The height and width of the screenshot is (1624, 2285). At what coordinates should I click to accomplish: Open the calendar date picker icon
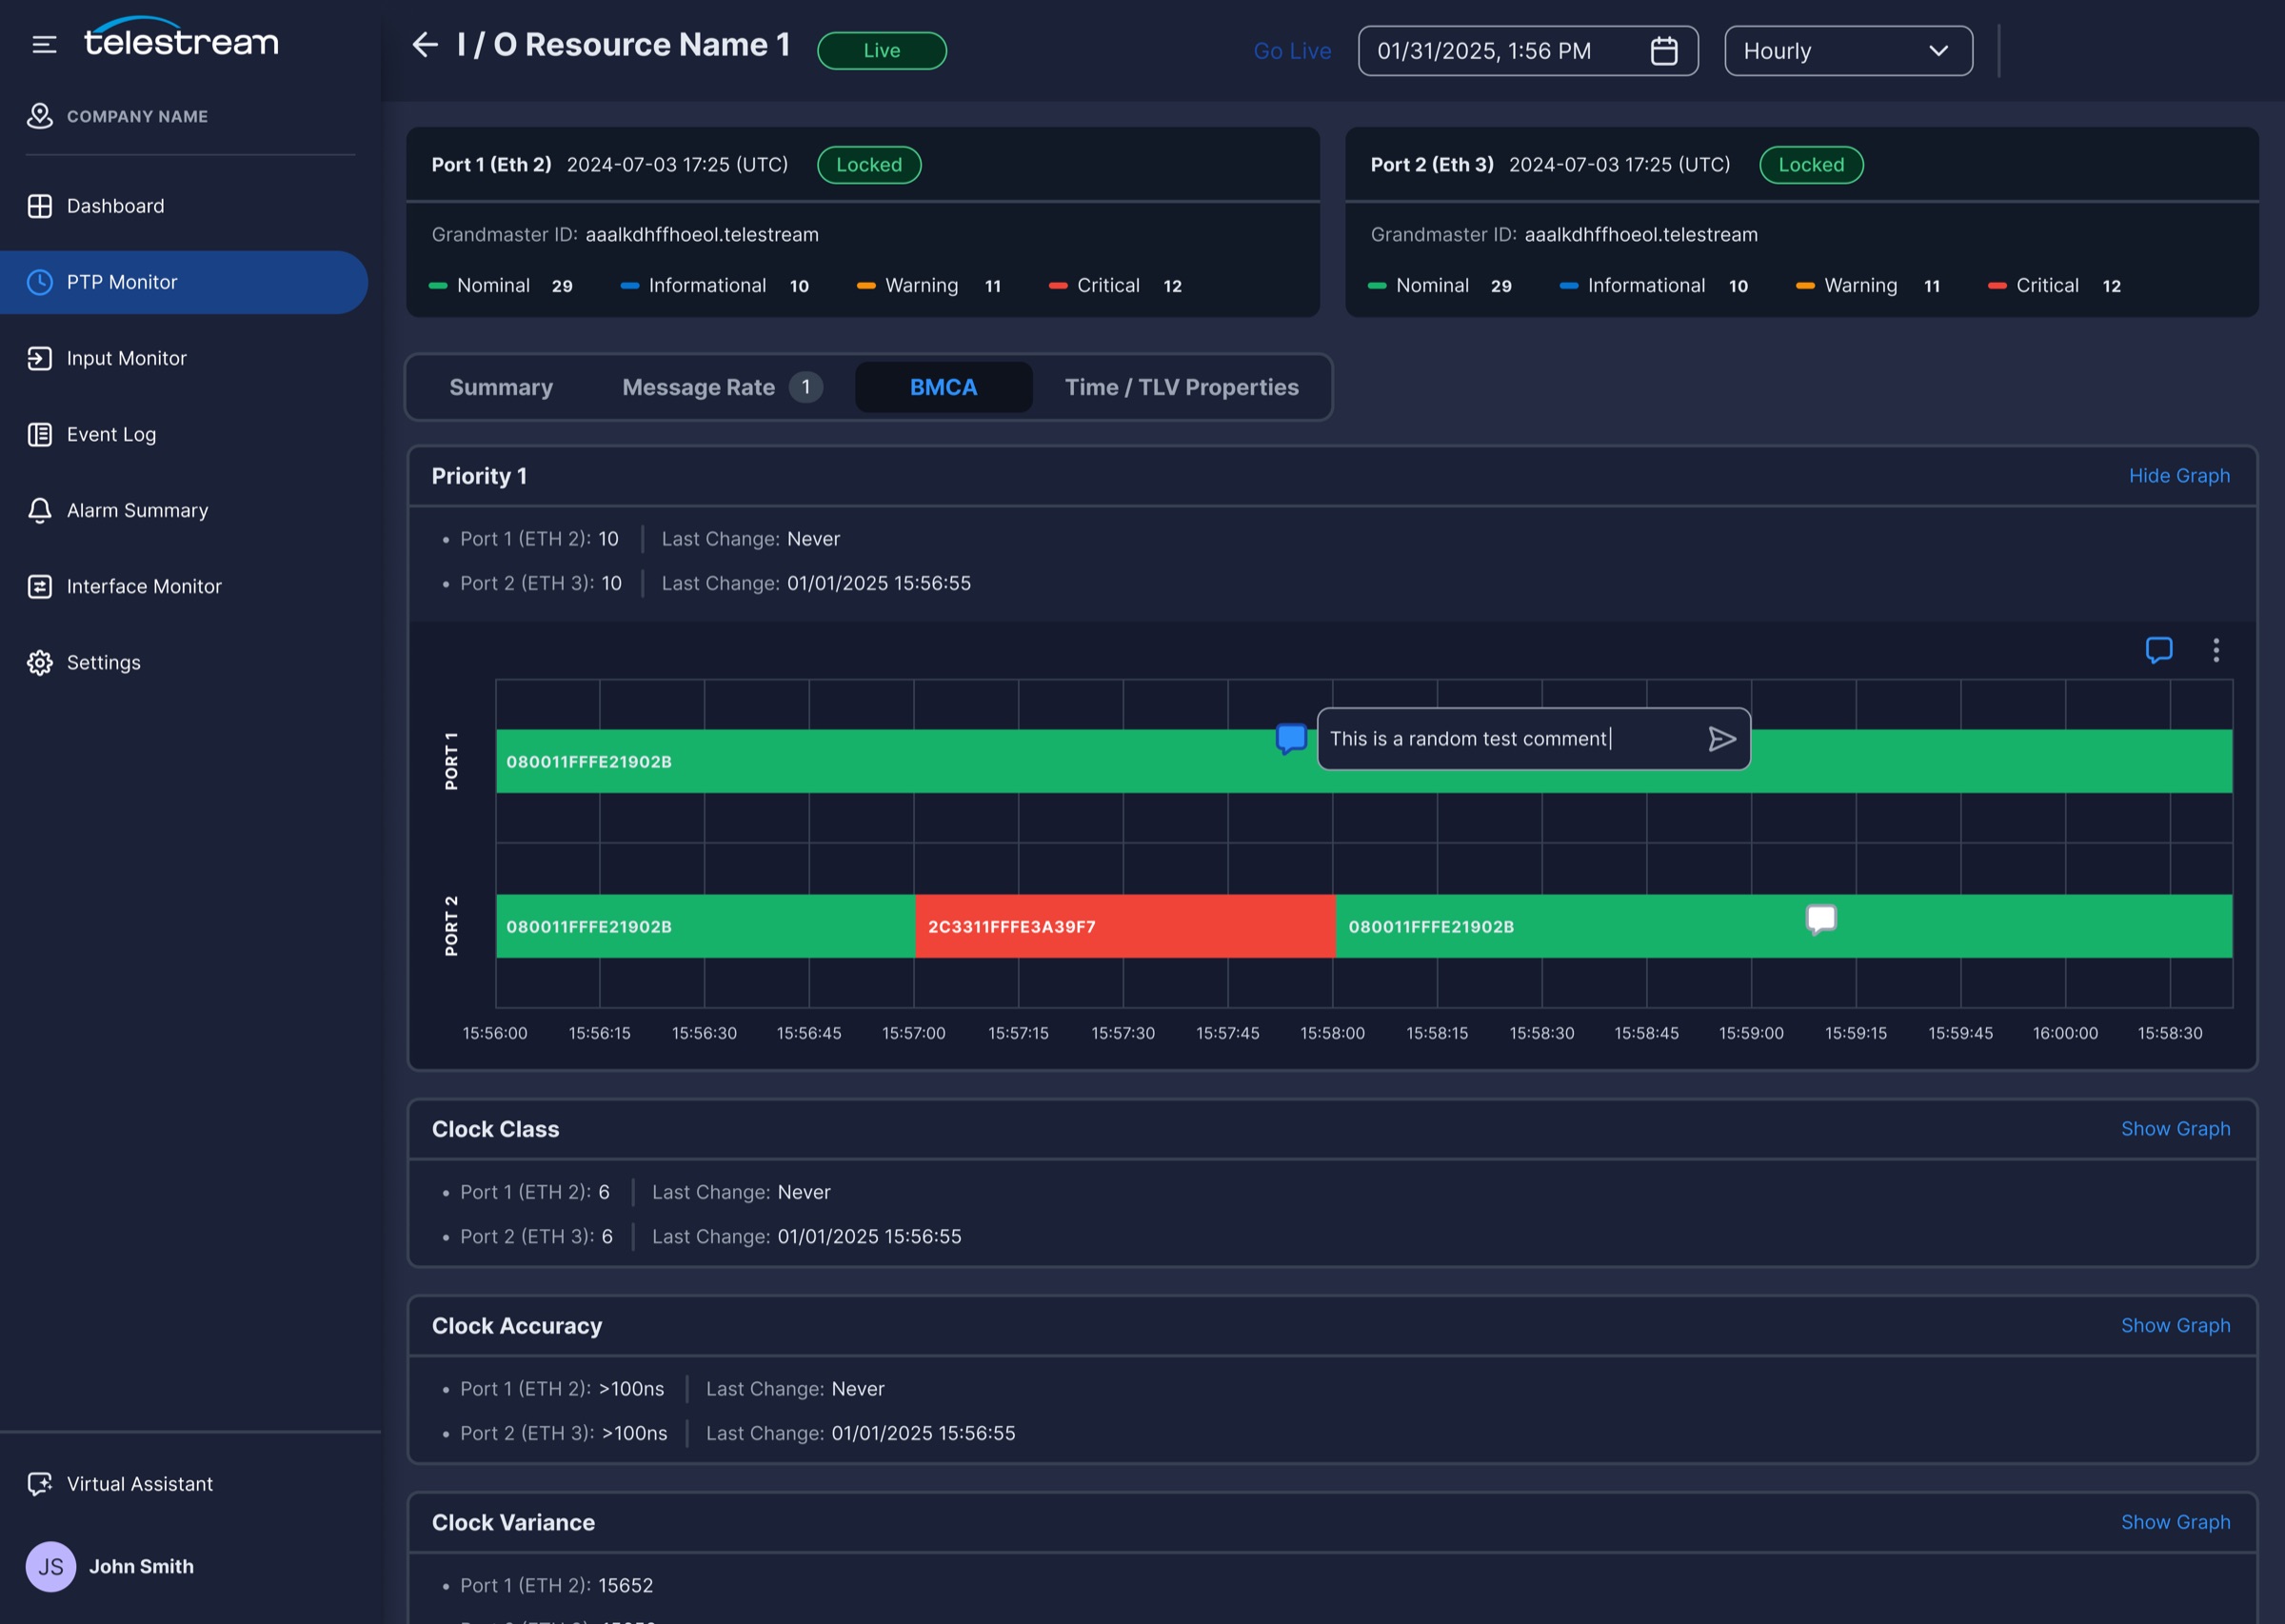[1663, 51]
